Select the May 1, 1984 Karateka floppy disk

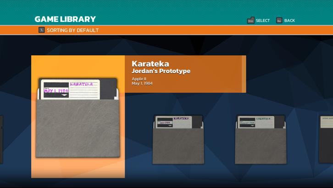(x=78, y=118)
